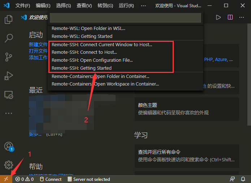This screenshot has width=251, height=183.
Task: Click the 添加工作 link
Action: 38,57
